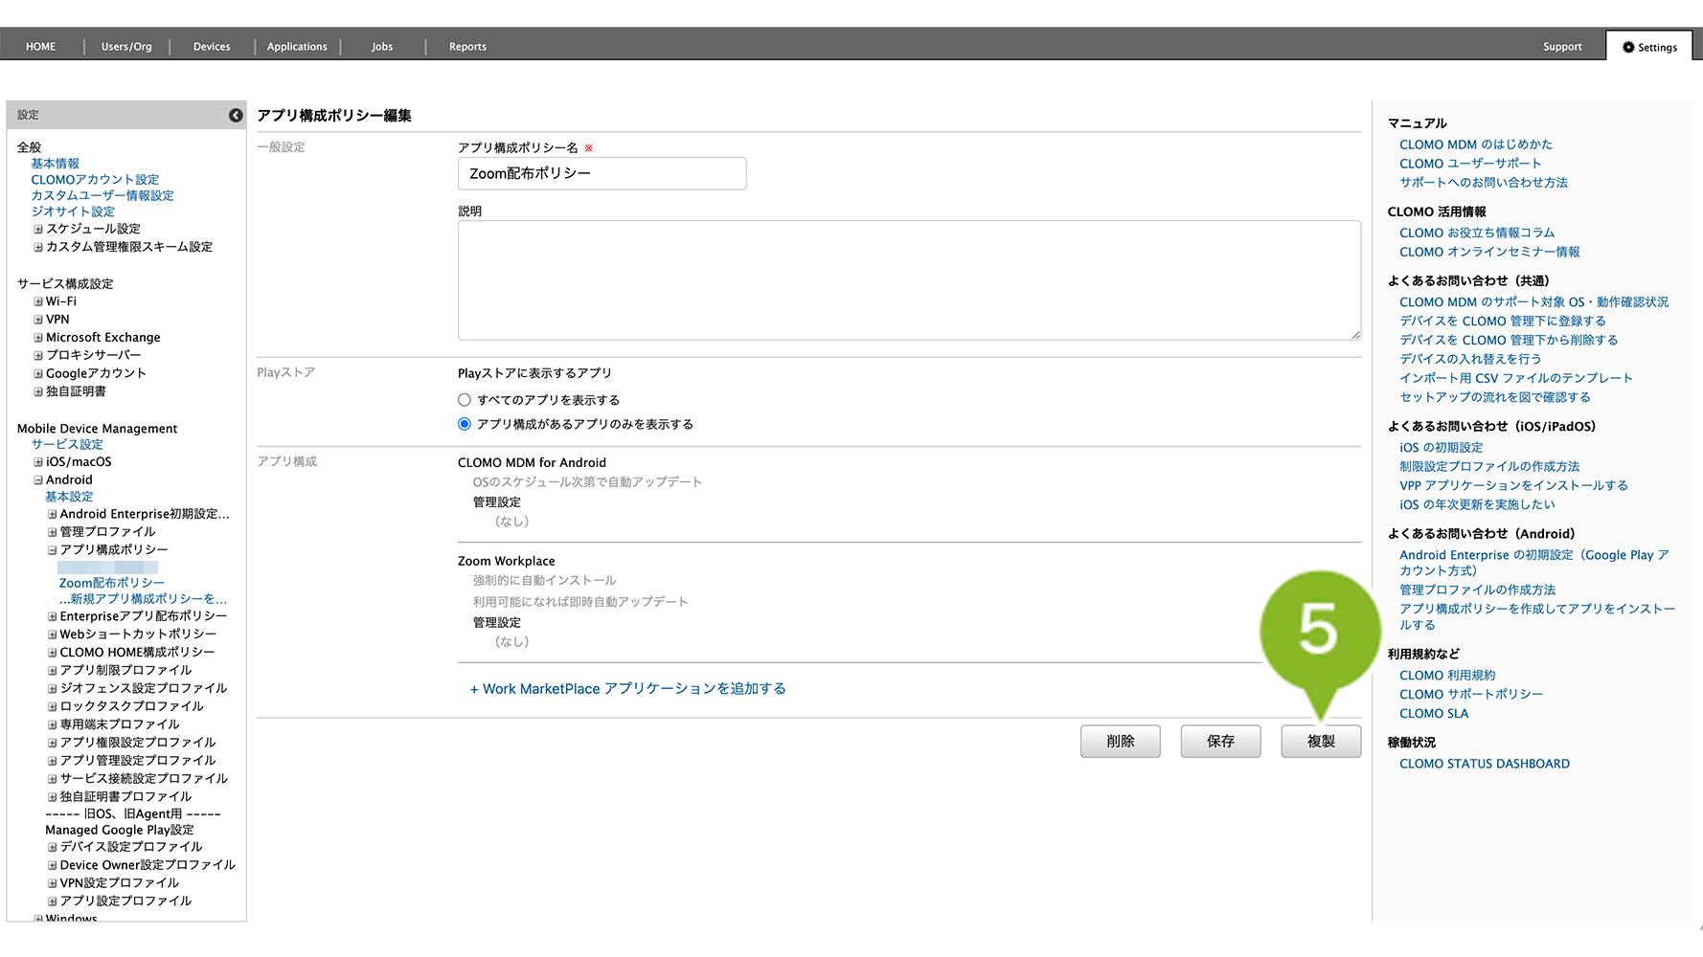
Task: Open the Reports menu
Action: pos(467,46)
